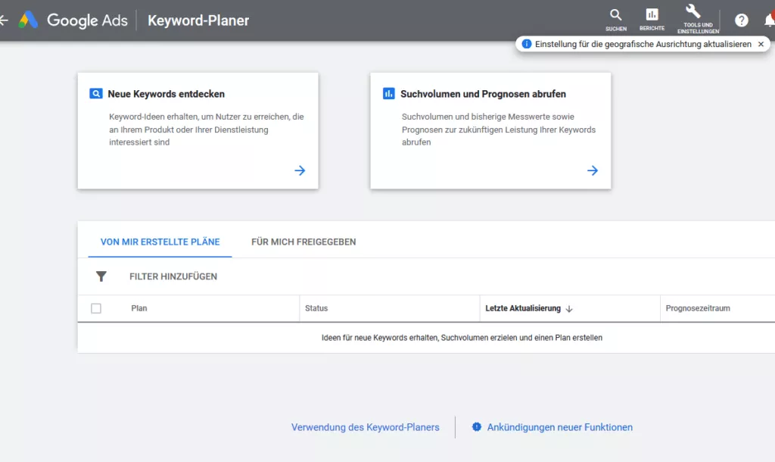Sort by Prognosezeitraum column header
775x462 pixels.
pos(697,308)
